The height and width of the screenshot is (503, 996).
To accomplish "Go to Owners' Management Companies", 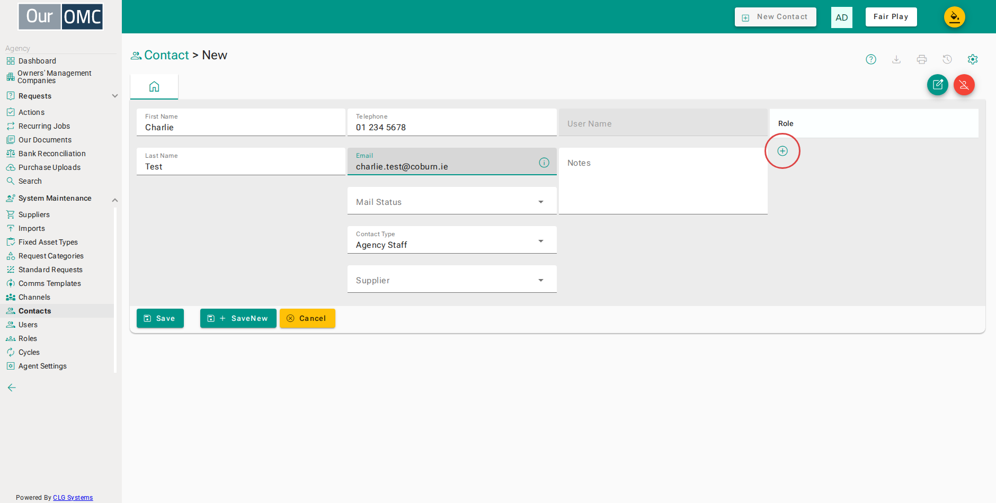I will [54, 77].
